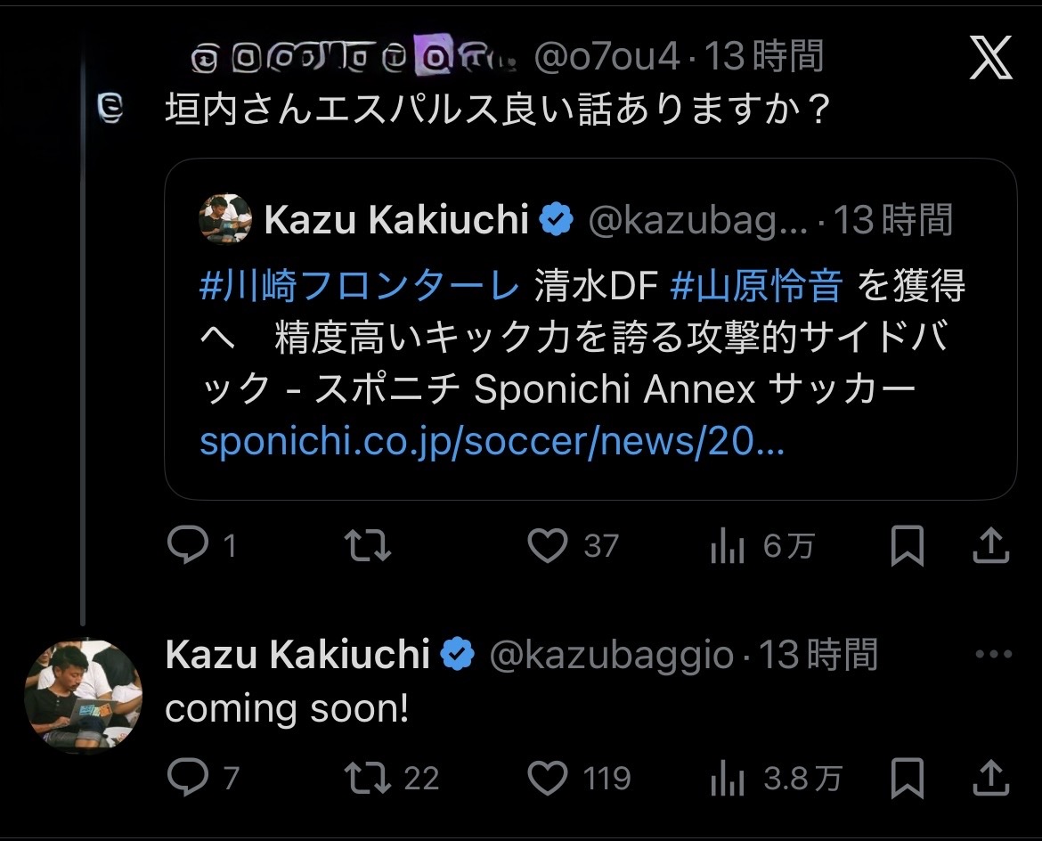This screenshot has height=841, width=1042.
Task: Repost the "coming soon!" tweet
Action: 367,778
